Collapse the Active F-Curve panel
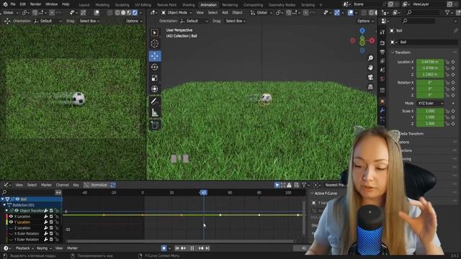This screenshot has width=461, height=259. pos(312,194)
